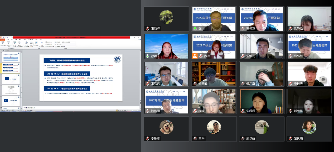Switch to the Outline tab in slide pane

[8, 50]
